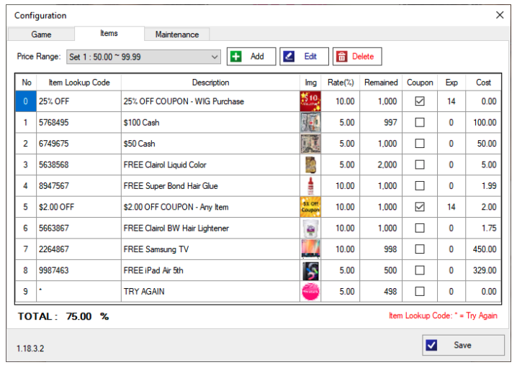Click cost value 1.99
The height and width of the screenshot is (370, 517).
point(489,186)
